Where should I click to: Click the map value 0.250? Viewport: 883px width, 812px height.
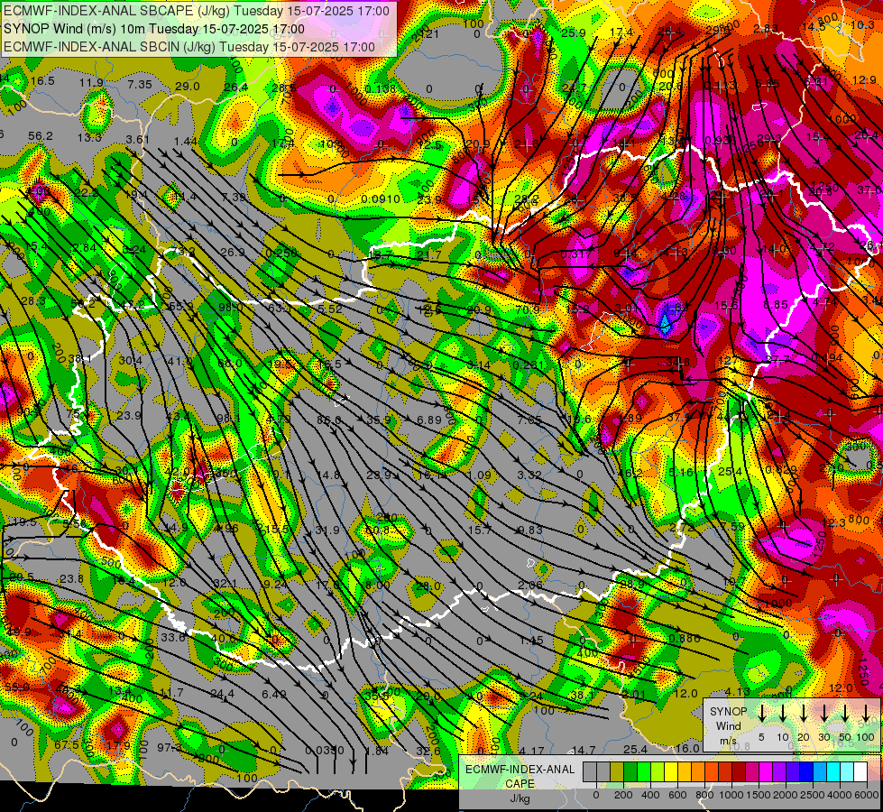[x=281, y=253]
